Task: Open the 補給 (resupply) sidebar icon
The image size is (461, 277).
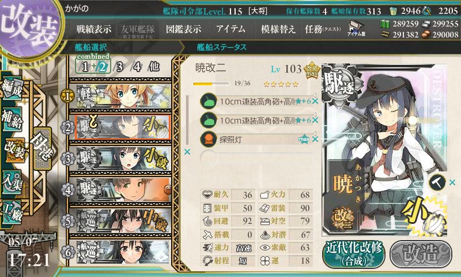Action: tap(13, 120)
